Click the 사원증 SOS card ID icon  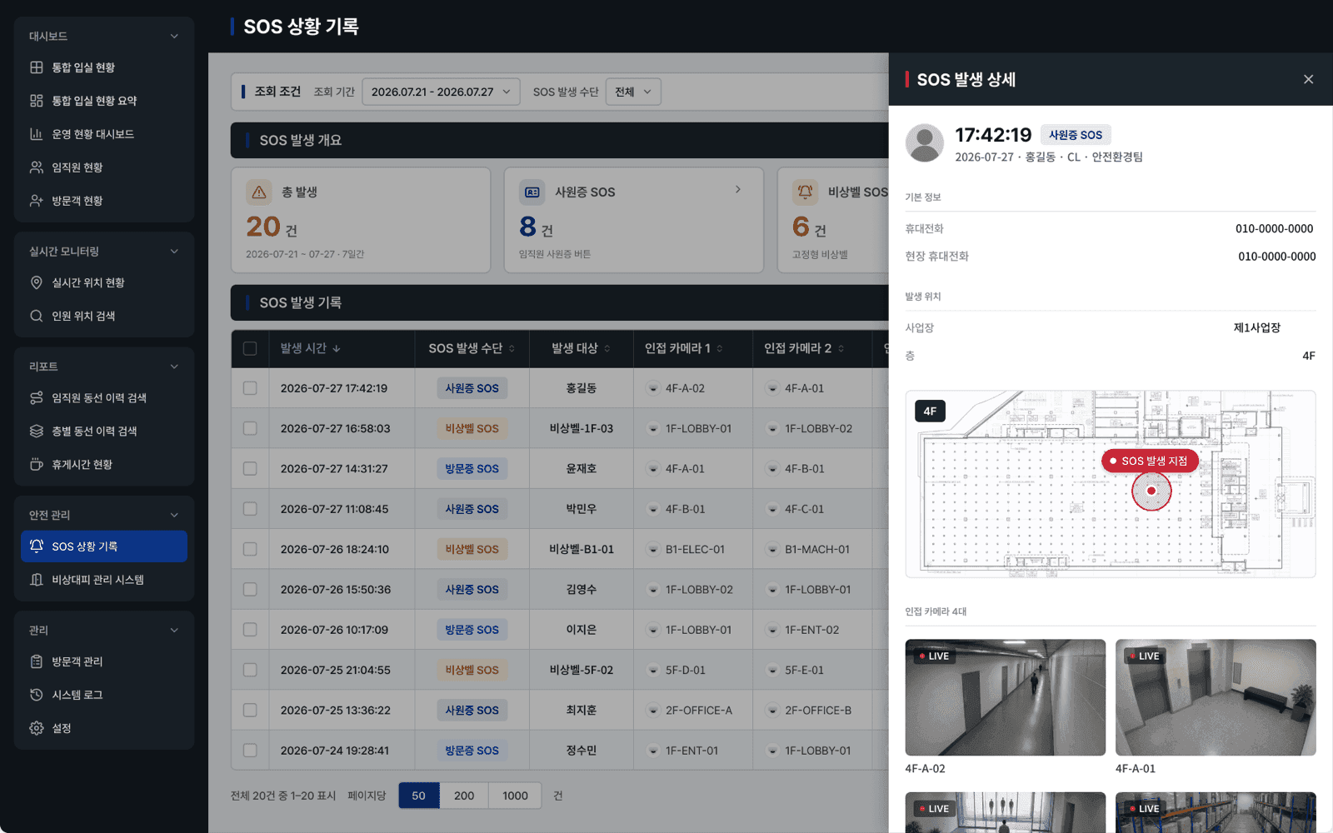[x=532, y=192]
